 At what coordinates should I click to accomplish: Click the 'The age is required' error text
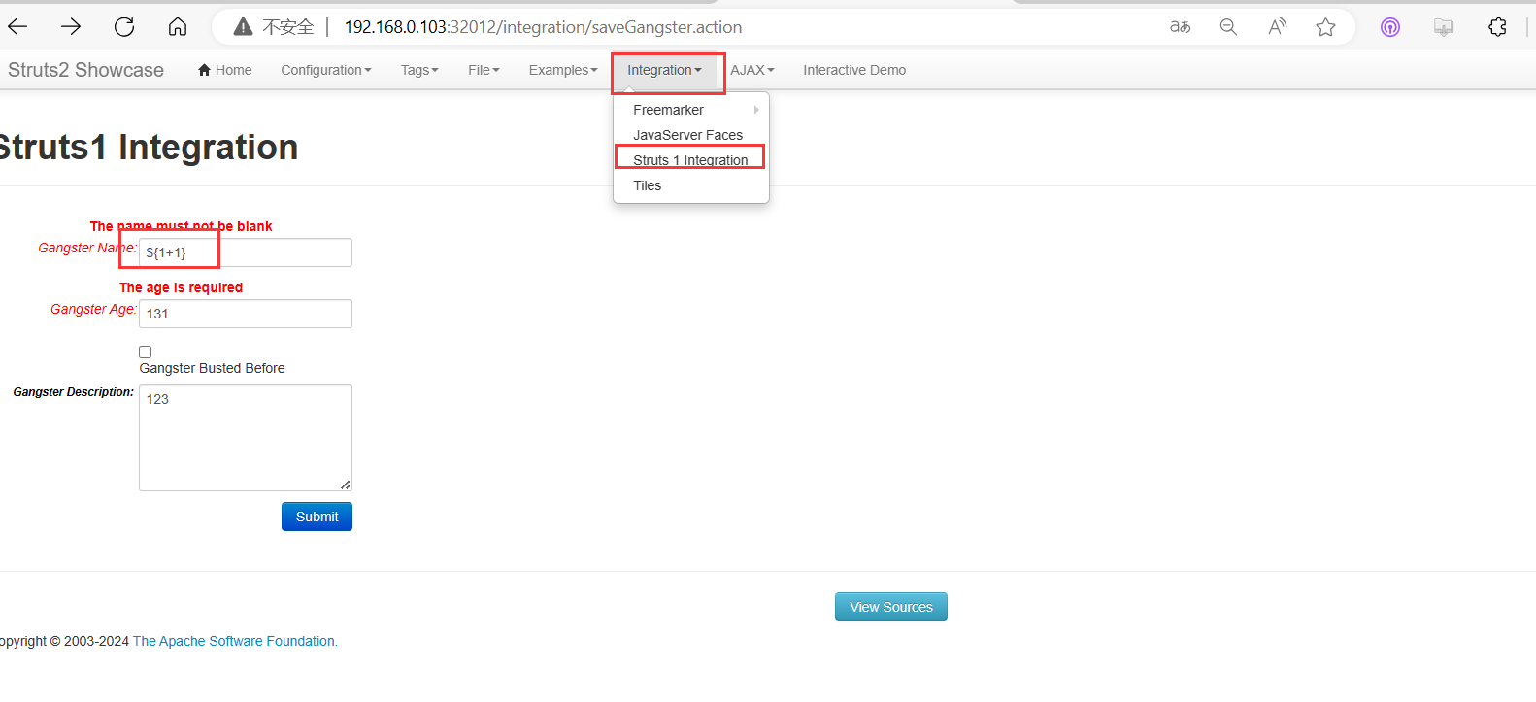point(182,287)
